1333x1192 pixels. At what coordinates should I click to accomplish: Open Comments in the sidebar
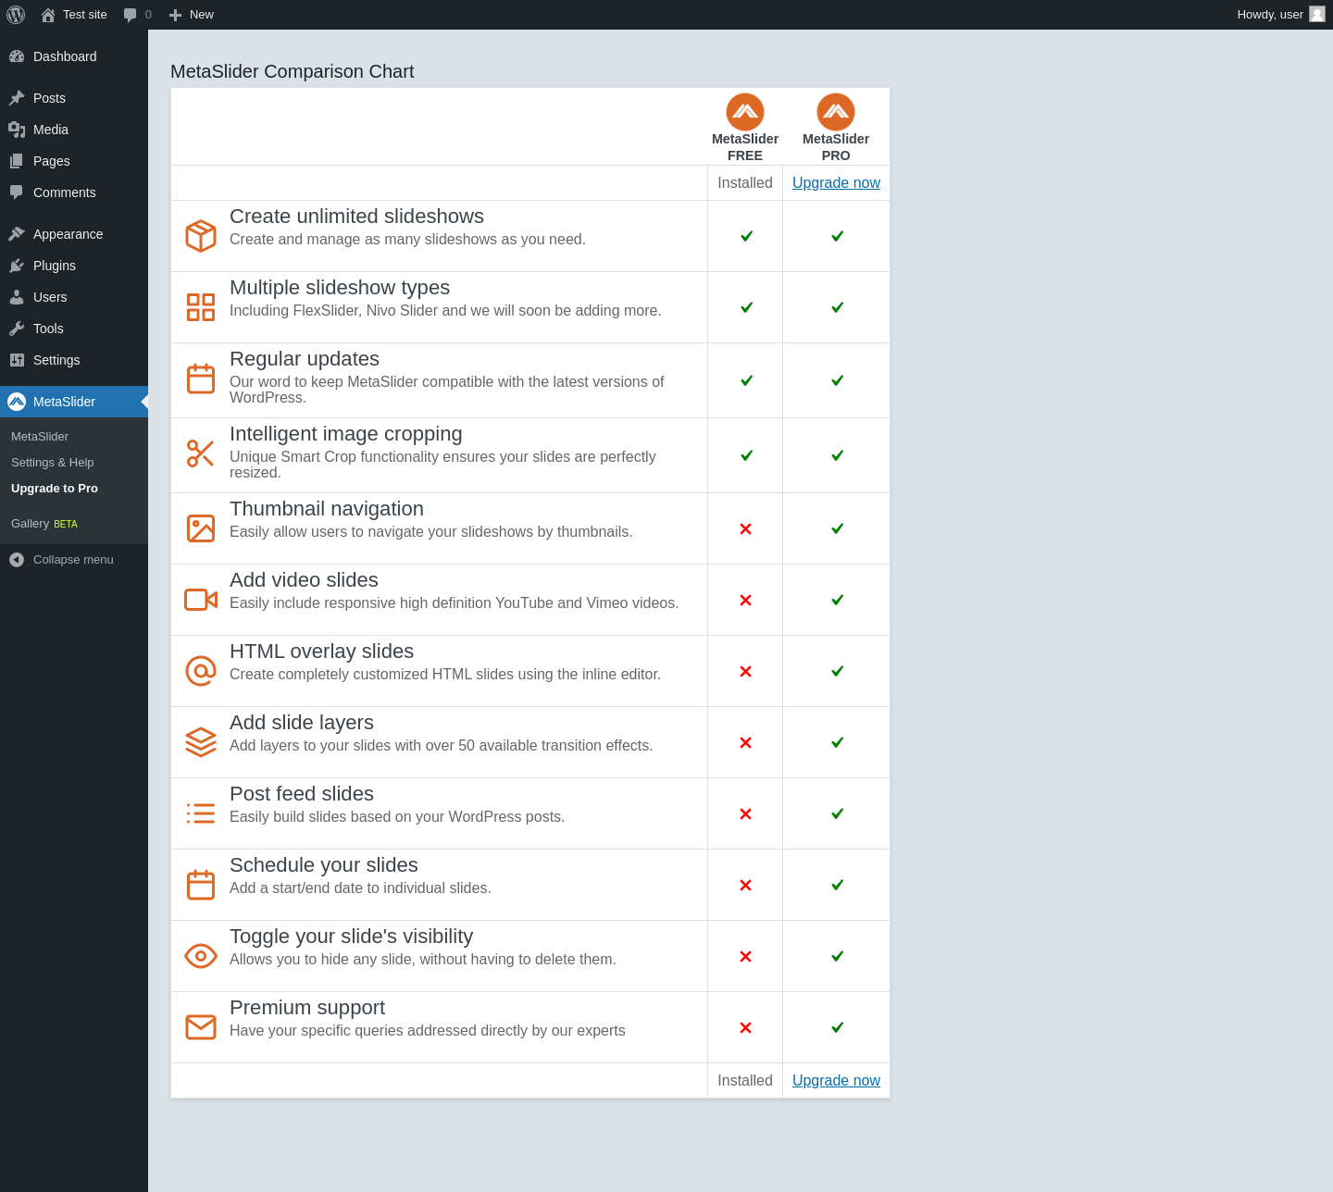pos(74,192)
